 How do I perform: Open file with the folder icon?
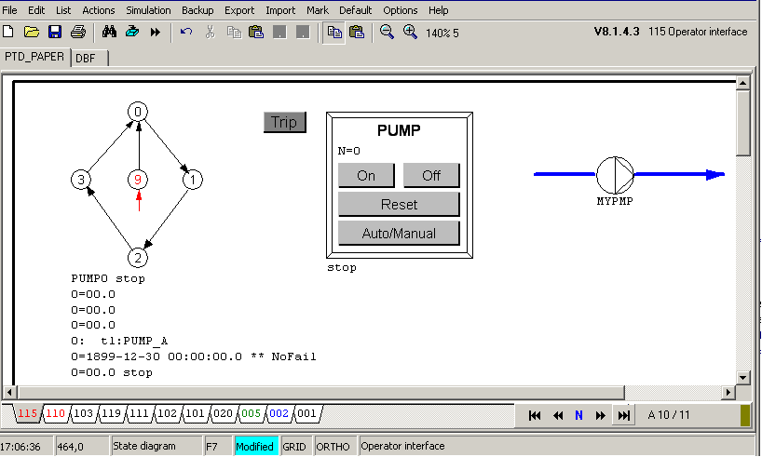(x=32, y=32)
